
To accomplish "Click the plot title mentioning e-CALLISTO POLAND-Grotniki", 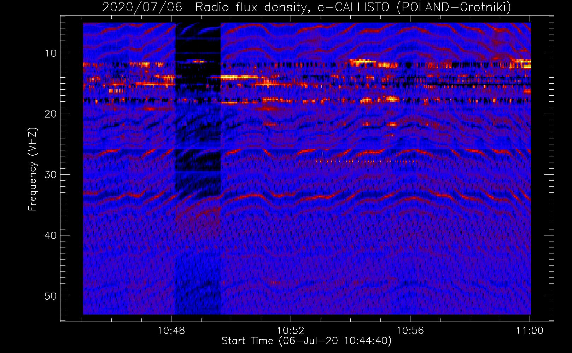I will click(307, 7).
